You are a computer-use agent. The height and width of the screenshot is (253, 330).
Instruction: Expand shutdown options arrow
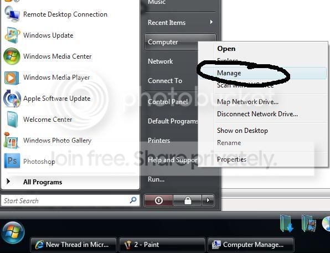click(x=208, y=200)
